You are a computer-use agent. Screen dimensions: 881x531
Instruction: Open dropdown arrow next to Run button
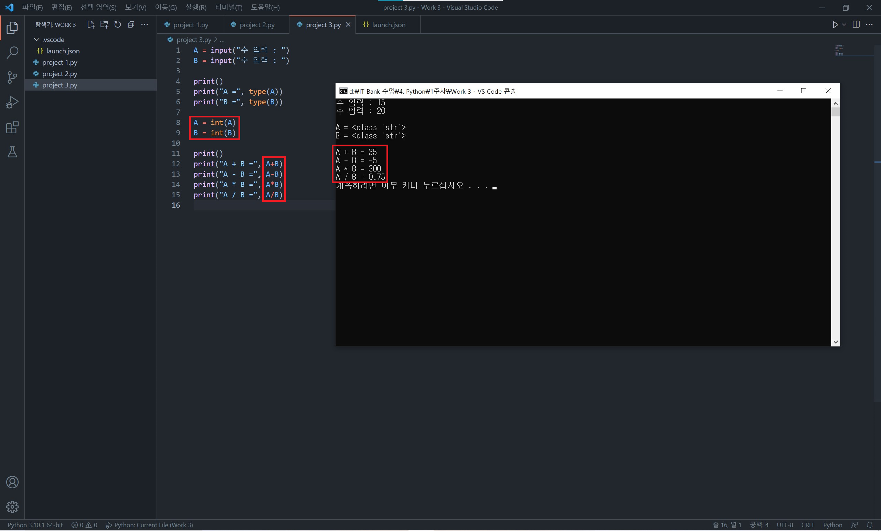(844, 25)
